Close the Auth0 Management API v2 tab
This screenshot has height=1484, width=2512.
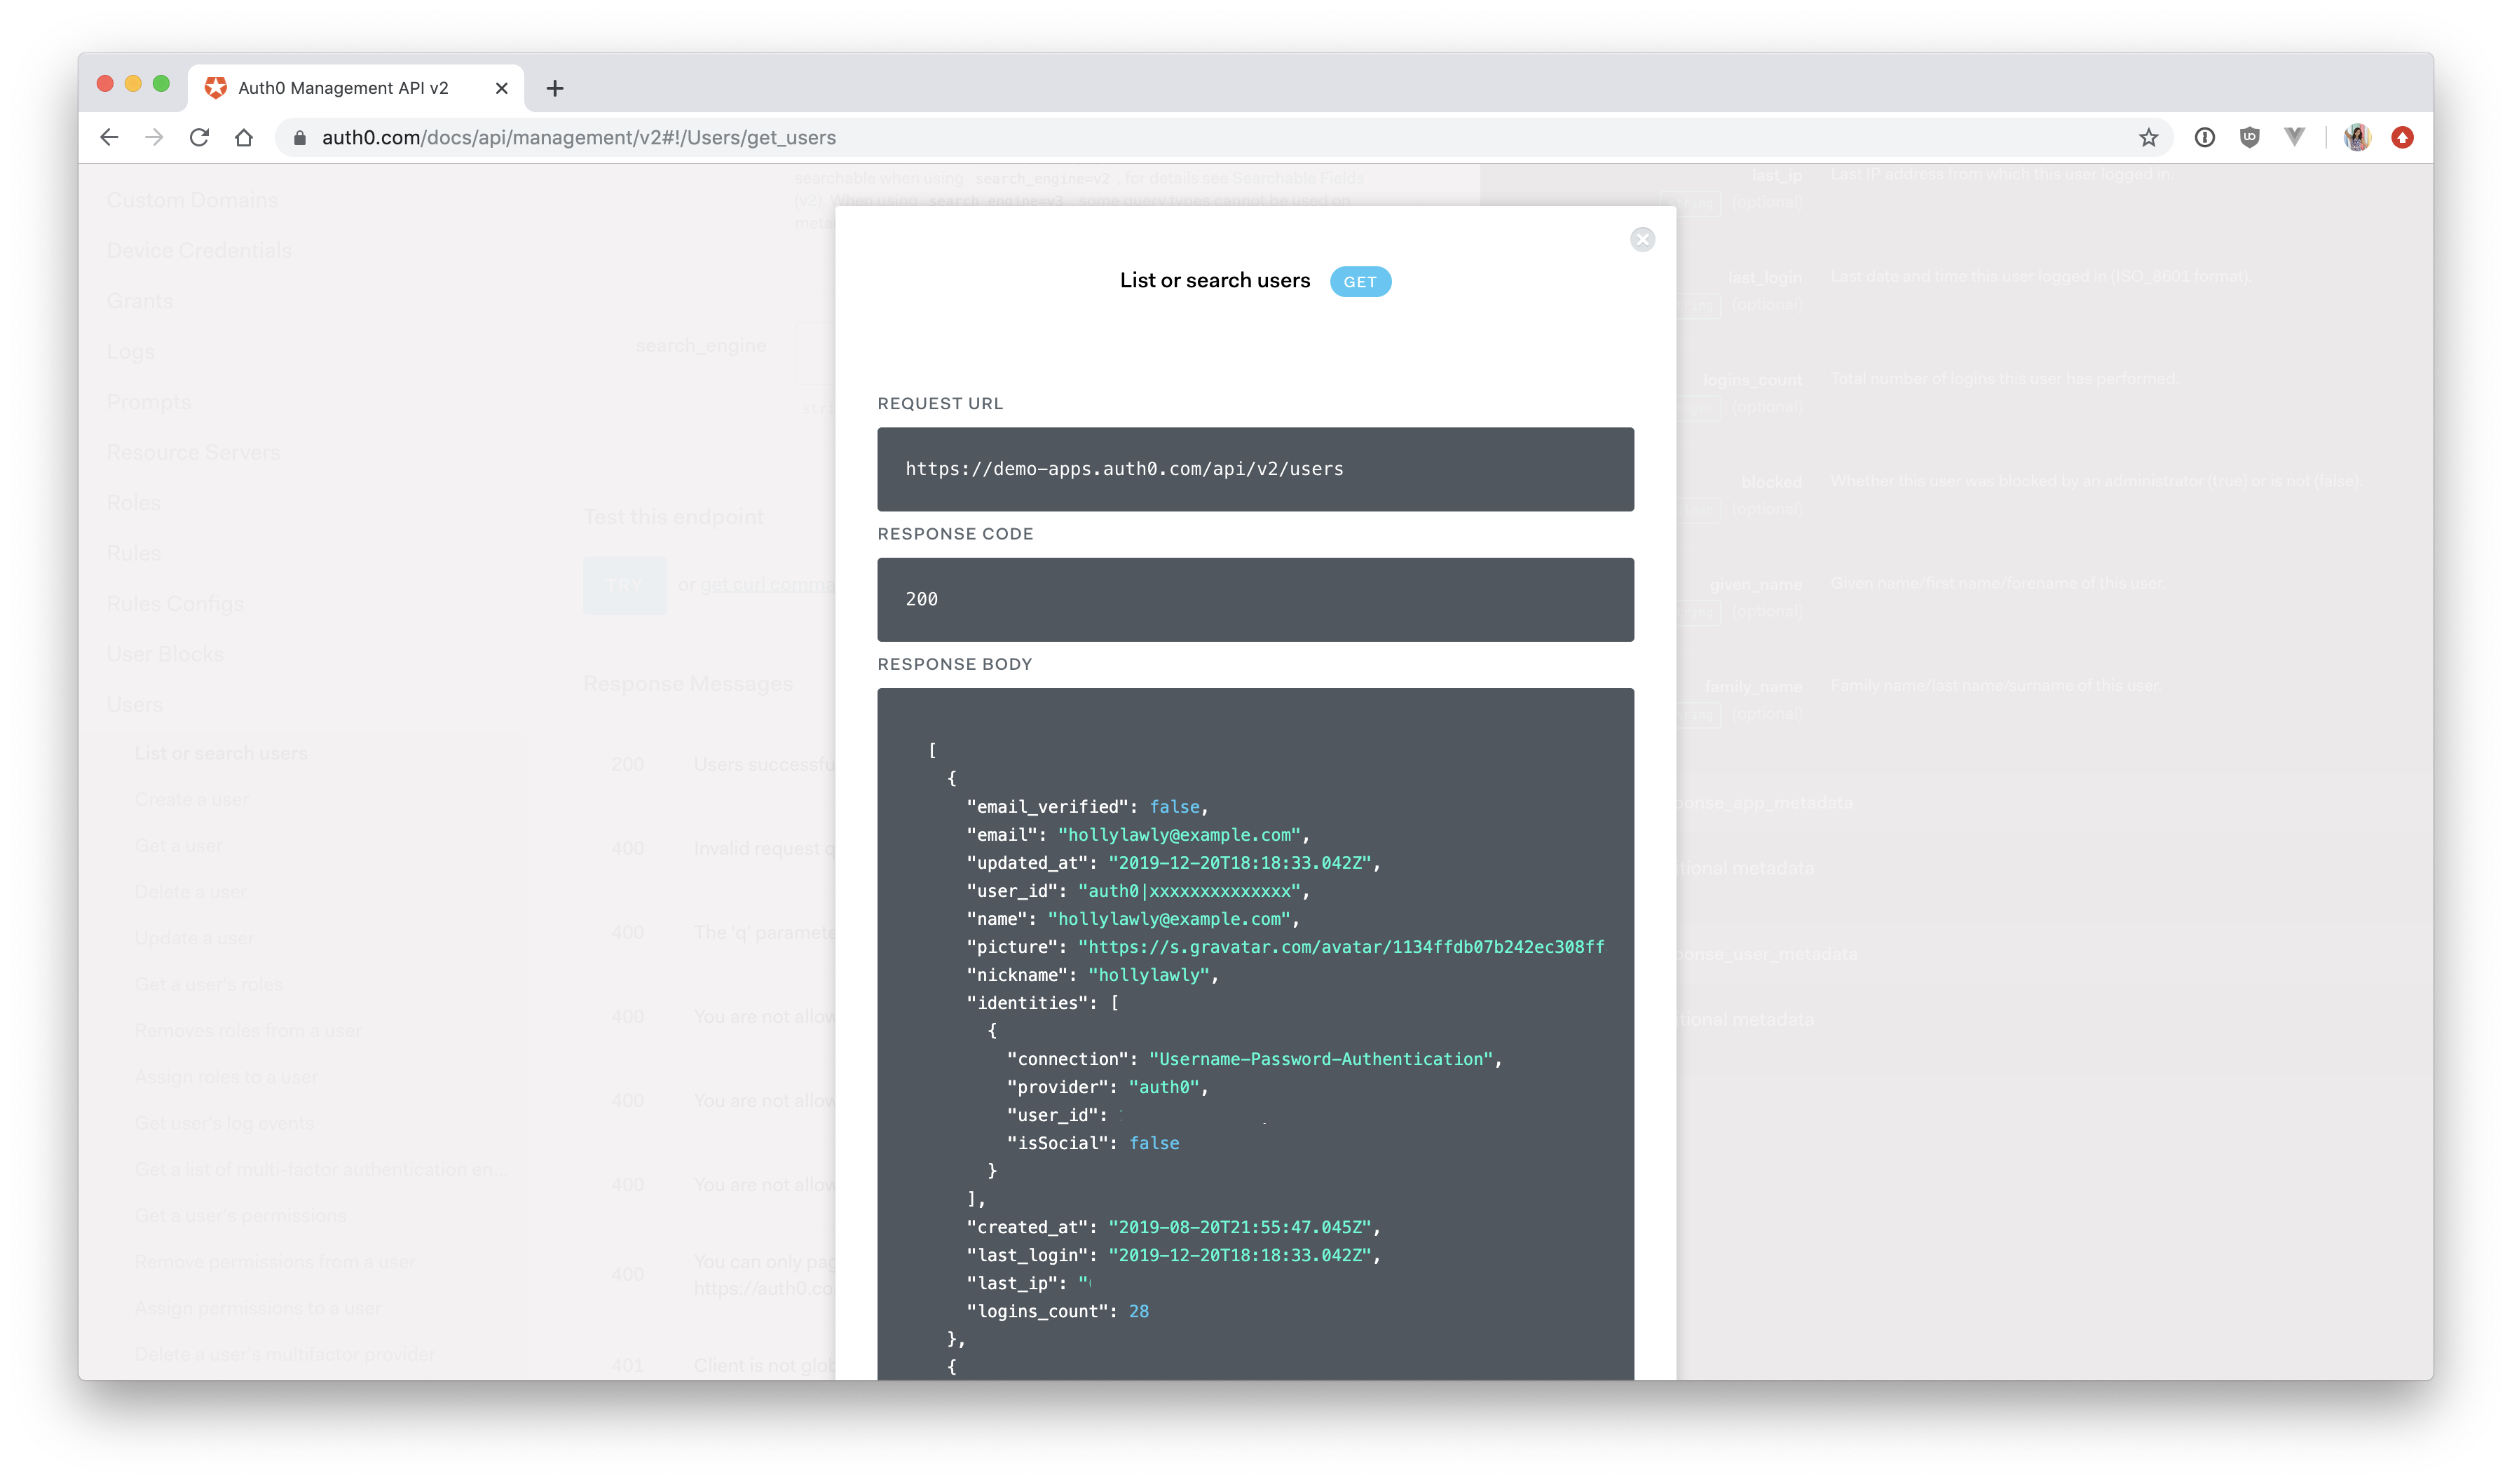[x=502, y=88]
